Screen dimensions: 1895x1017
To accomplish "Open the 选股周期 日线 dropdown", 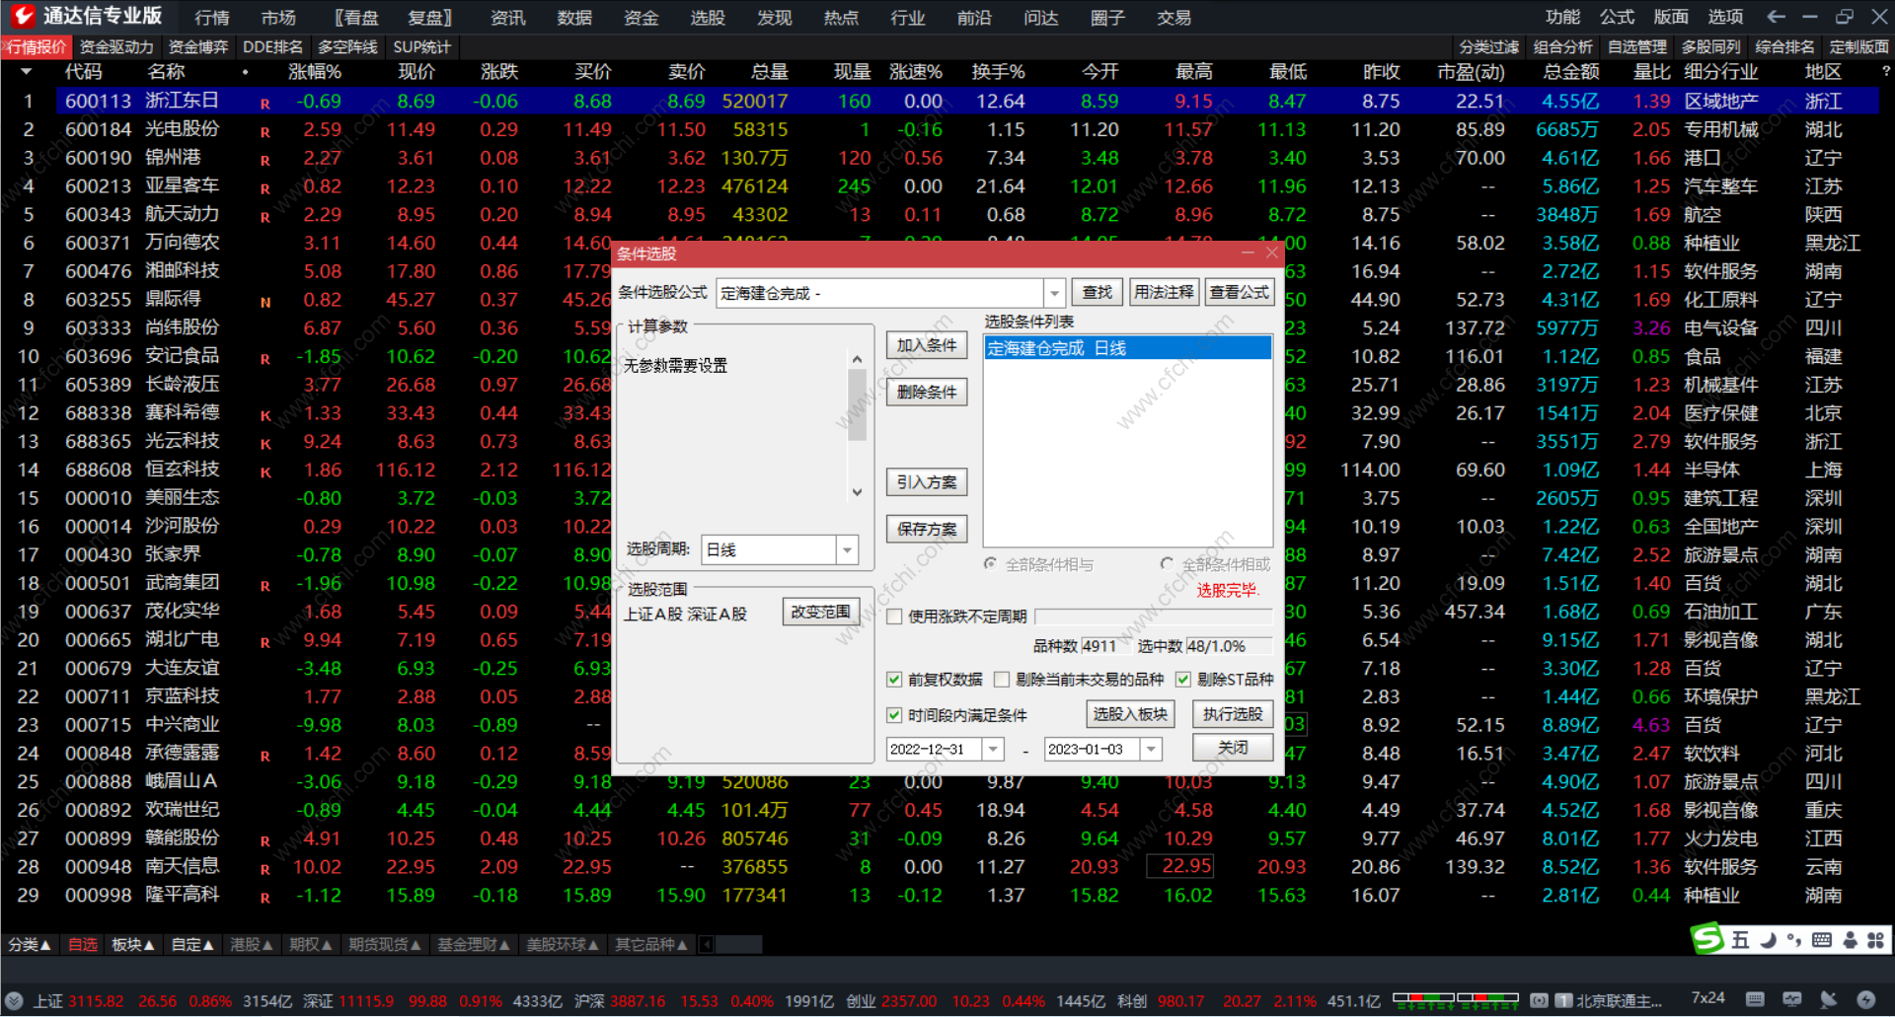I will tap(847, 549).
